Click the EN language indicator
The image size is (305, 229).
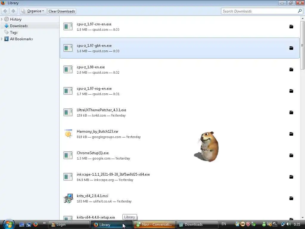(x=224, y=224)
